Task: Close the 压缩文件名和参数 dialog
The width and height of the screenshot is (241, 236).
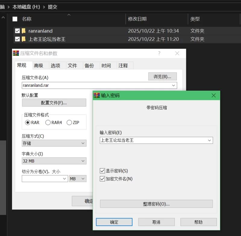Action: (x=177, y=53)
